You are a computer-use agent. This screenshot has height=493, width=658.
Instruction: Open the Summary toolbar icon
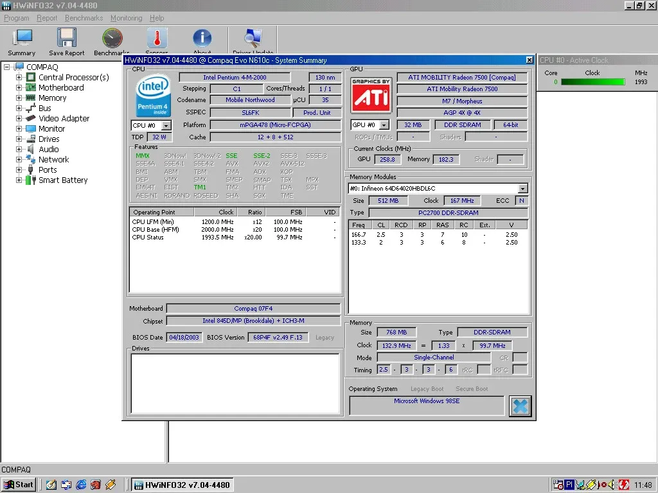pos(22,39)
